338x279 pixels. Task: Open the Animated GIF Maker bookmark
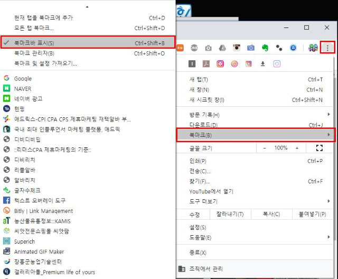(88, 252)
